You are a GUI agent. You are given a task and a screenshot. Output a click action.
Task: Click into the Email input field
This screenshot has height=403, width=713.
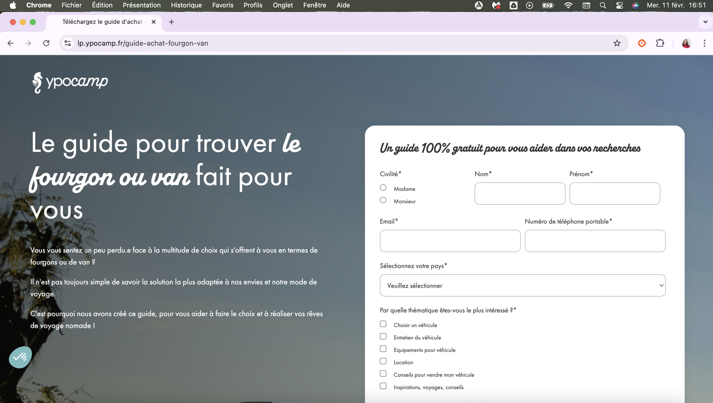pyautogui.click(x=450, y=241)
